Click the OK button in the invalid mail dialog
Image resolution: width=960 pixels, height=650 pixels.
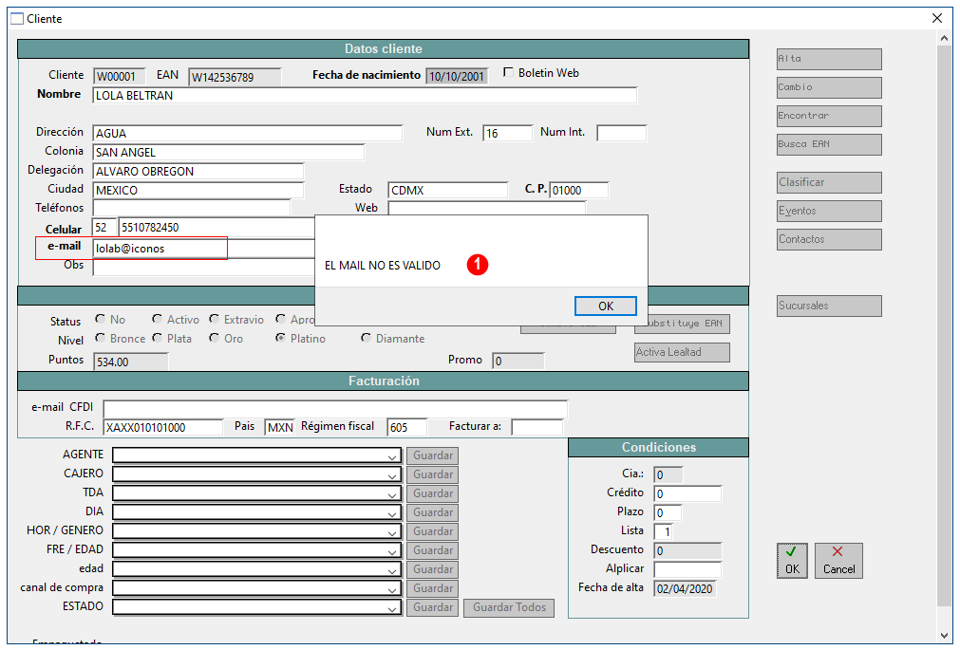605,306
